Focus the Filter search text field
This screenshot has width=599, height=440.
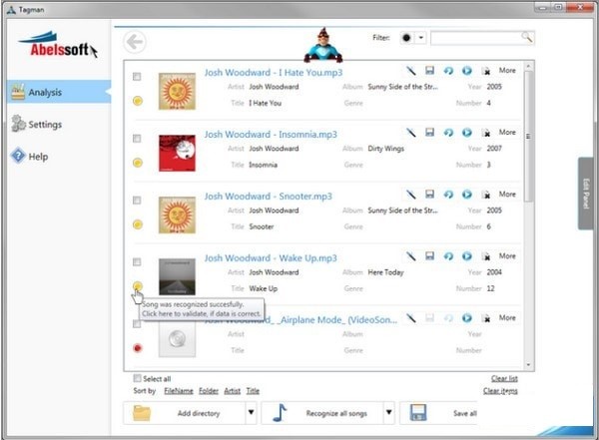click(x=476, y=38)
